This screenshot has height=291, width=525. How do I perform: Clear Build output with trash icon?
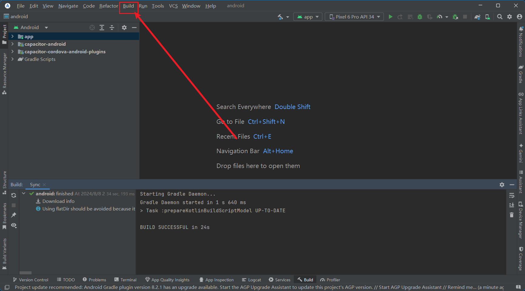(x=512, y=215)
